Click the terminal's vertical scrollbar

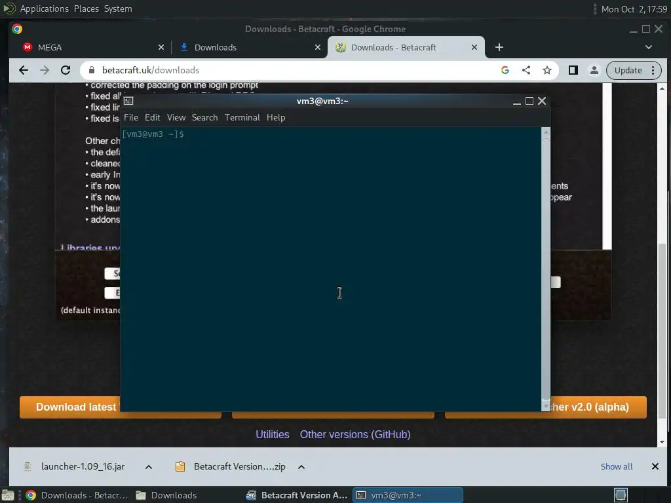coord(546,269)
